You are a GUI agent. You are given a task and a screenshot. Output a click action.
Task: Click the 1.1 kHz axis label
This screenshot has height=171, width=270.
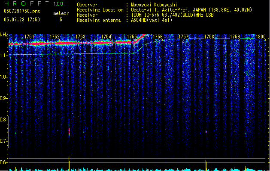point(3,56)
